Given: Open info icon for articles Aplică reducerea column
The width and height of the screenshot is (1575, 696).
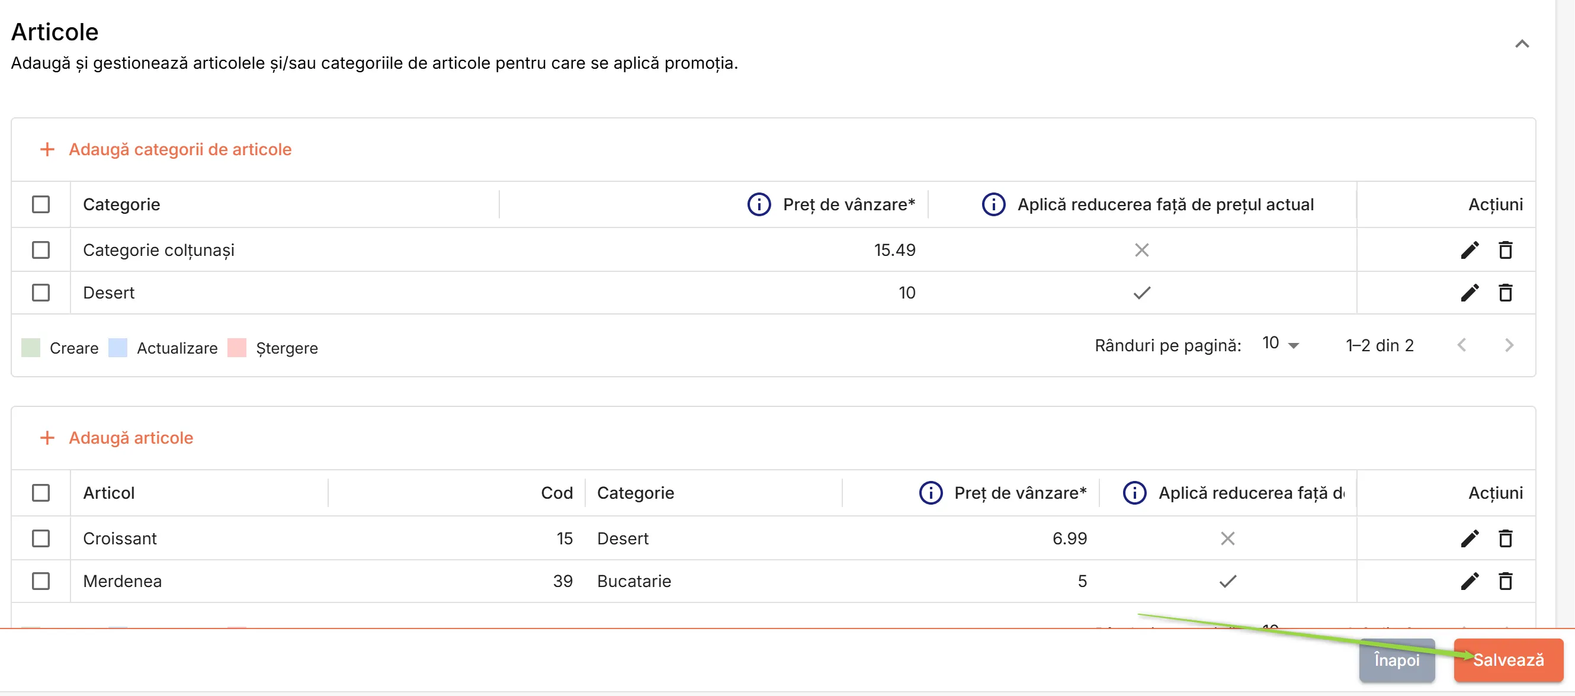Looking at the screenshot, I should point(1134,493).
